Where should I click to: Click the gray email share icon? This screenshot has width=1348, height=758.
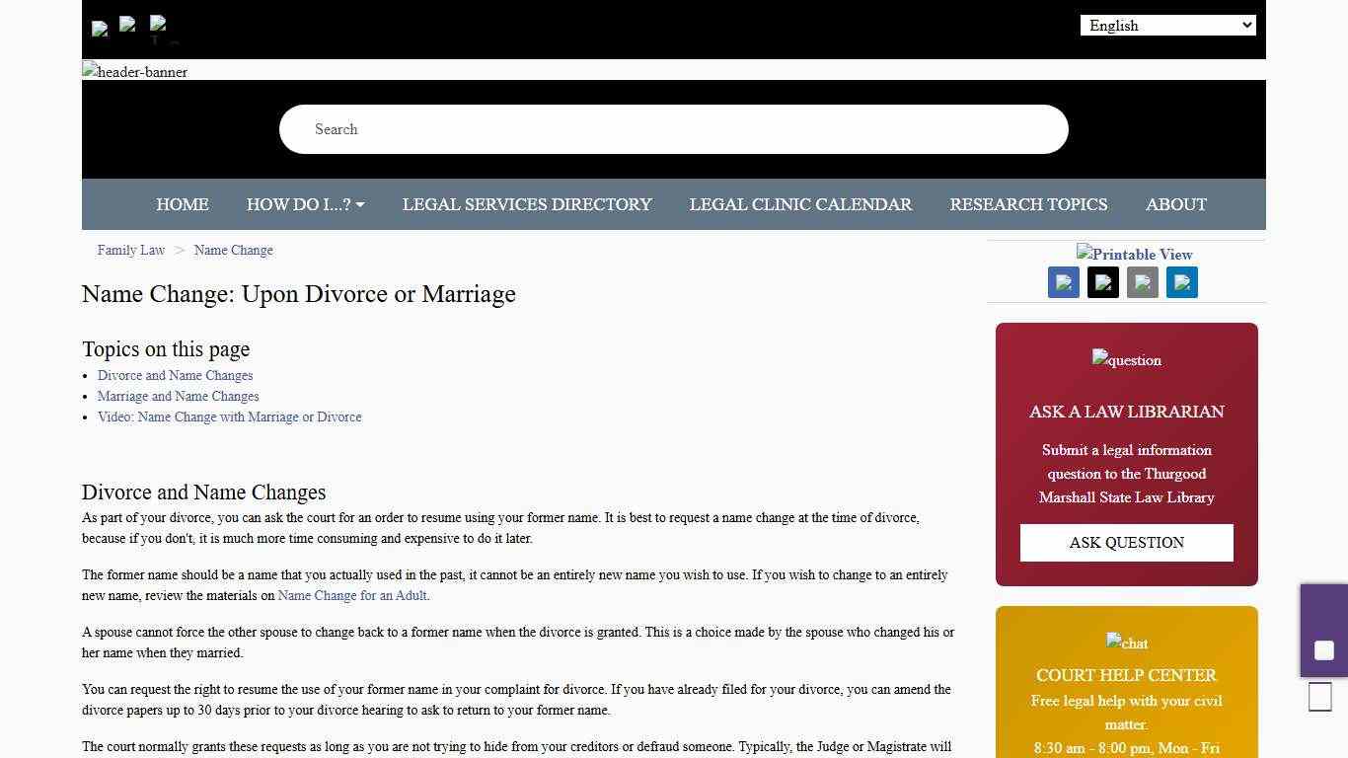click(1142, 282)
